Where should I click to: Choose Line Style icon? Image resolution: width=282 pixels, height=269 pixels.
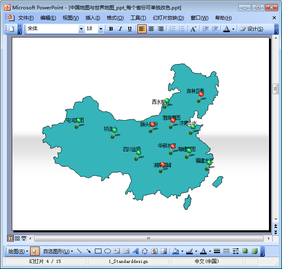[217, 251]
